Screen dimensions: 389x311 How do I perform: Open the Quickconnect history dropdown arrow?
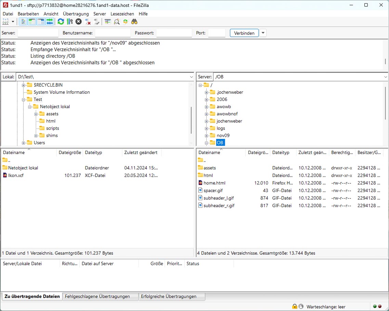(263, 33)
